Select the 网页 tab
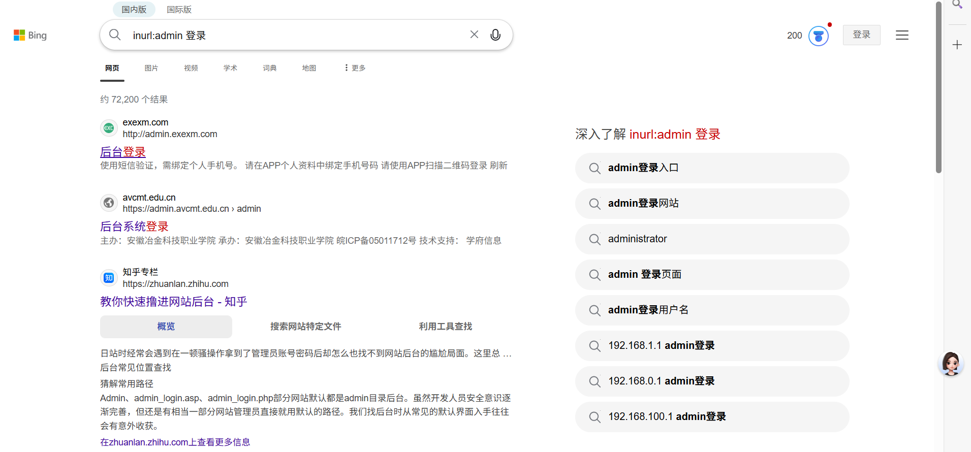Viewport: 971px width, 452px height. pos(112,68)
